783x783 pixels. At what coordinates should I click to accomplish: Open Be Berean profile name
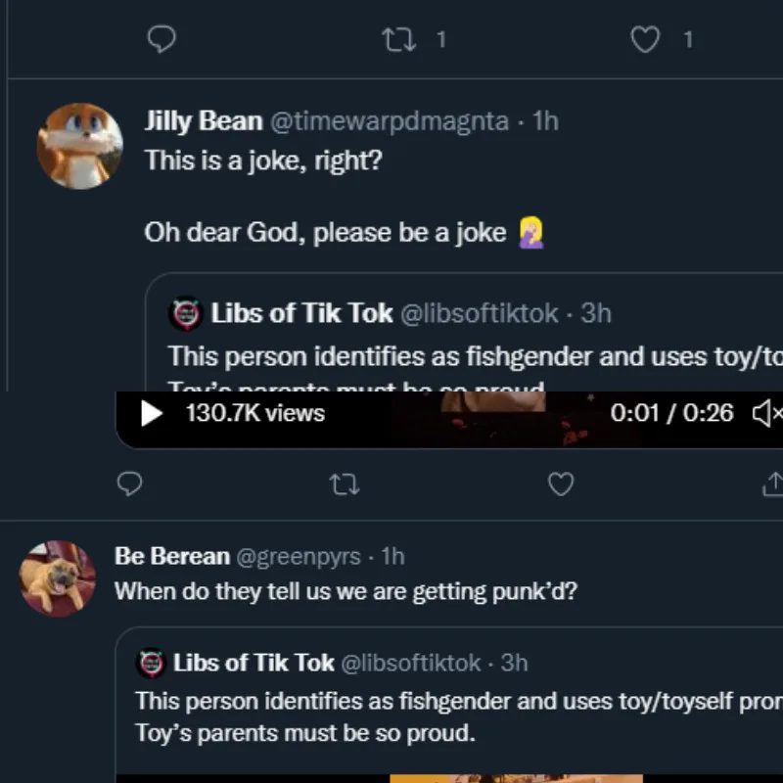[x=172, y=556]
